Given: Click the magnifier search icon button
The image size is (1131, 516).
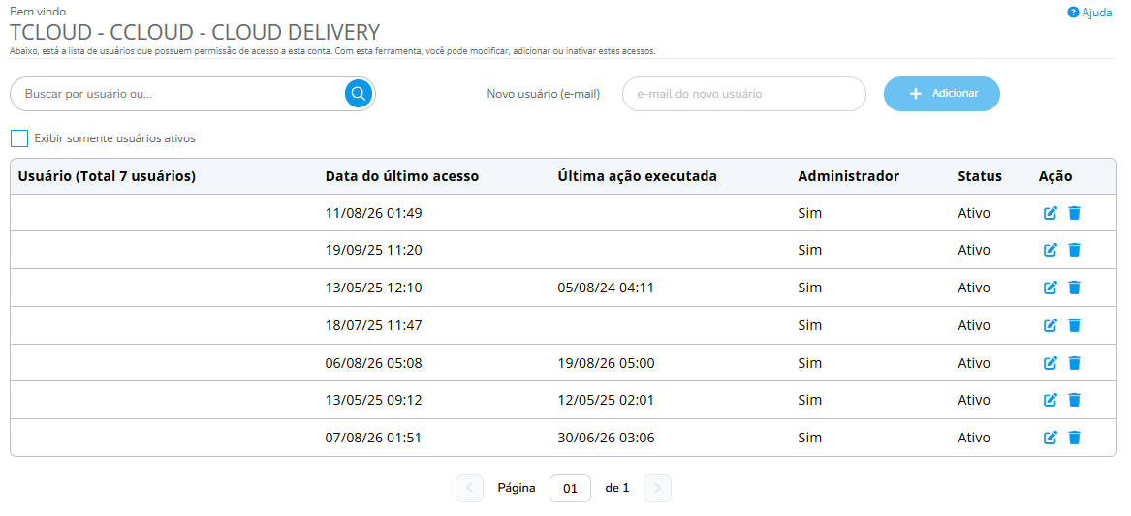Looking at the screenshot, I should [359, 94].
